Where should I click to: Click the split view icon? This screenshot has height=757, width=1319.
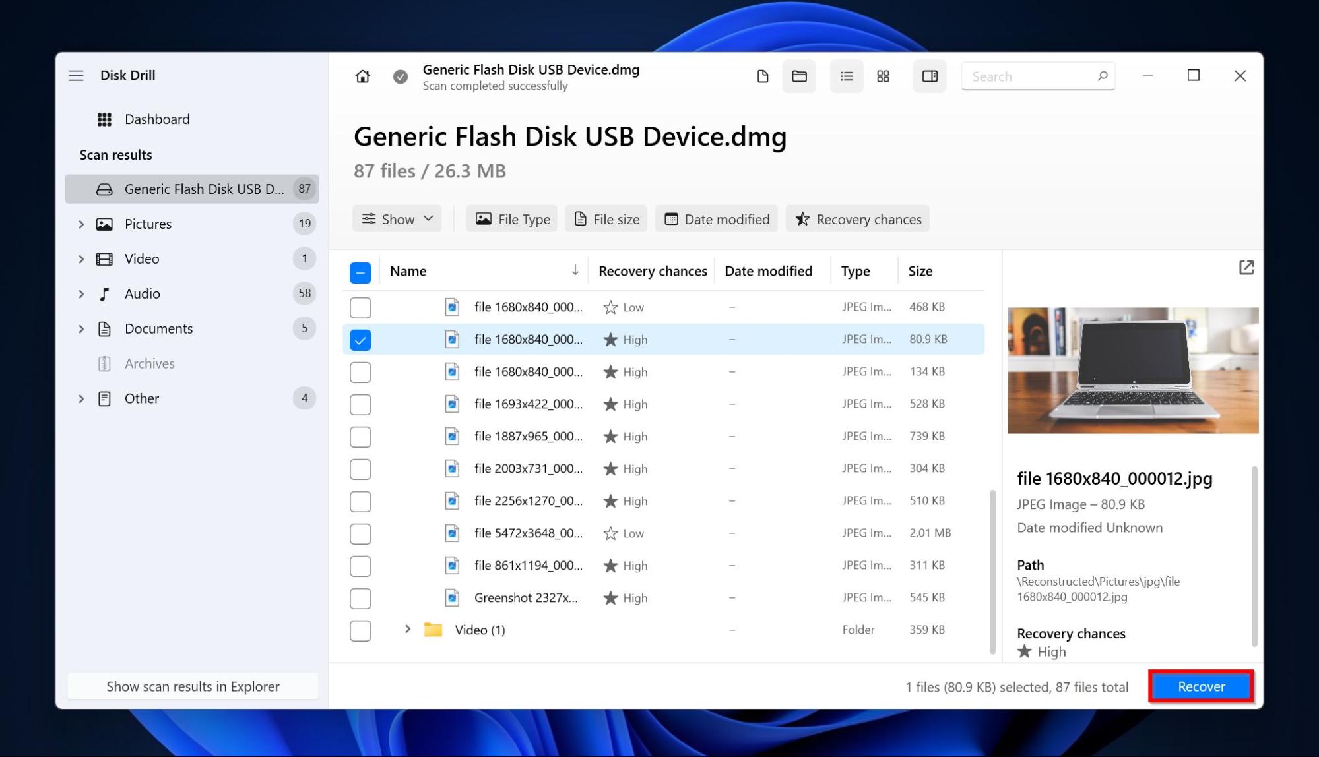(x=928, y=76)
